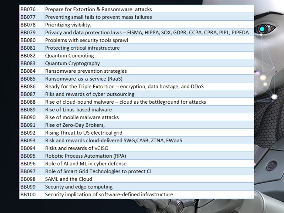Select the Triple Extortion topic row
Screen dimensions: 284x213
124,87
